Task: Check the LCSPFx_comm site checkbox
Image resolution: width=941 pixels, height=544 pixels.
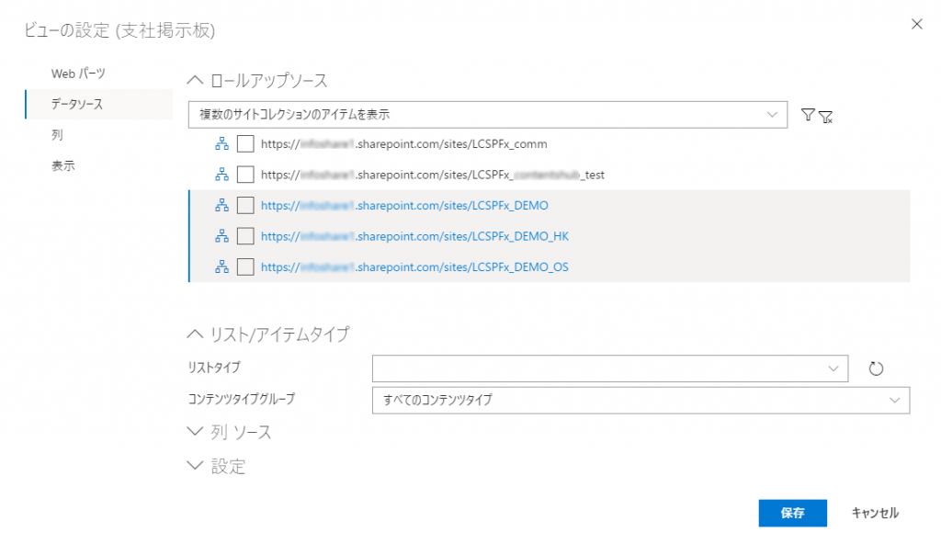Action: click(245, 143)
